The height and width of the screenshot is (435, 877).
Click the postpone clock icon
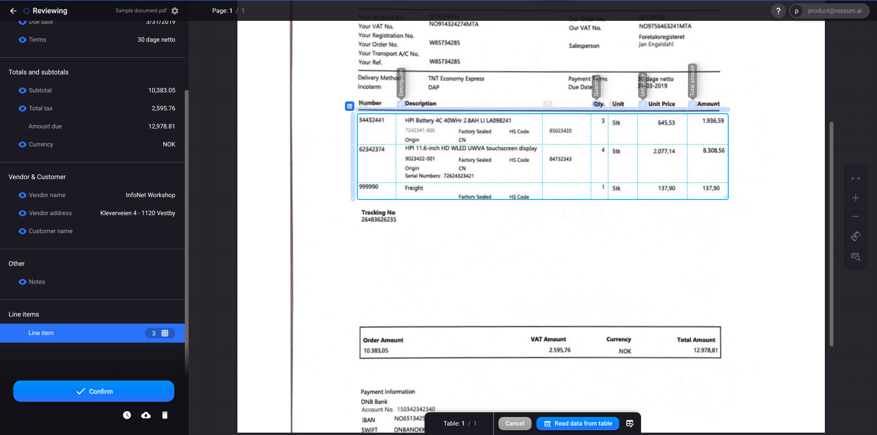(x=127, y=415)
